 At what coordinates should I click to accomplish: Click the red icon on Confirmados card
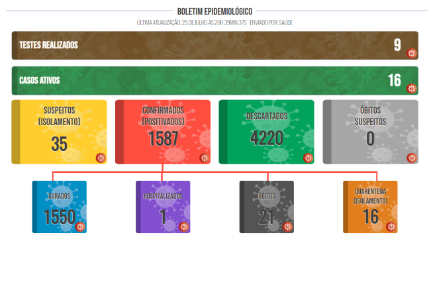click(204, 158)
